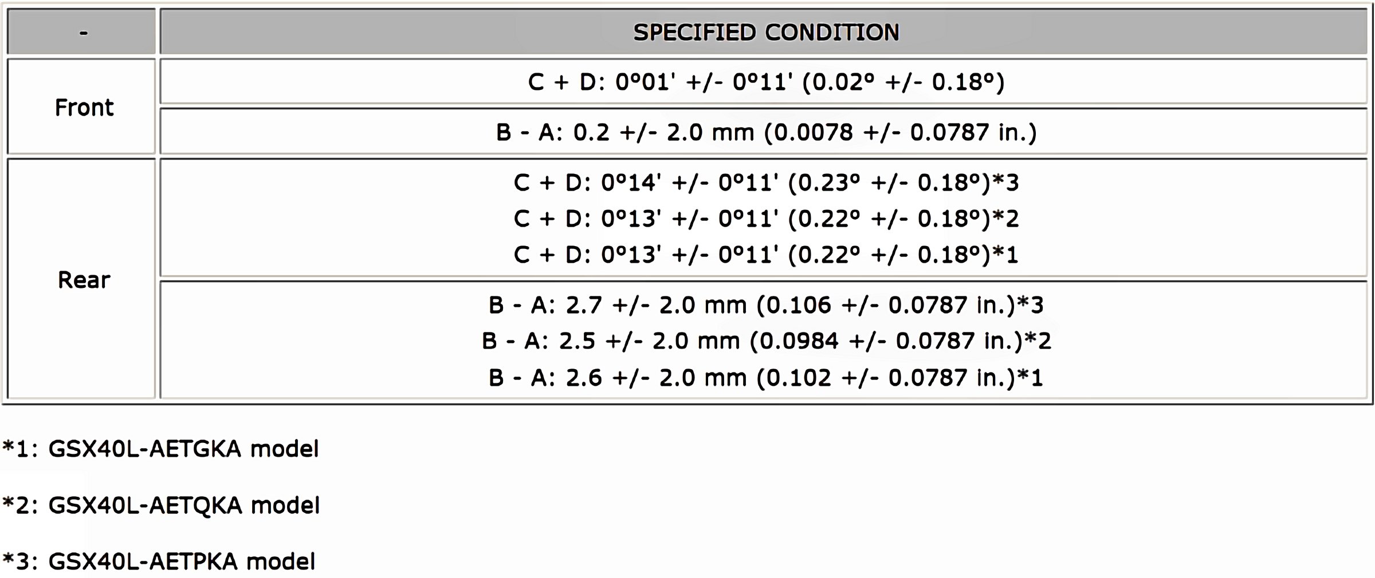Viewport: 1375px width, 578px height.
Task: Click the Rear B - A 2.5 mm line
Action: [765, 341]
